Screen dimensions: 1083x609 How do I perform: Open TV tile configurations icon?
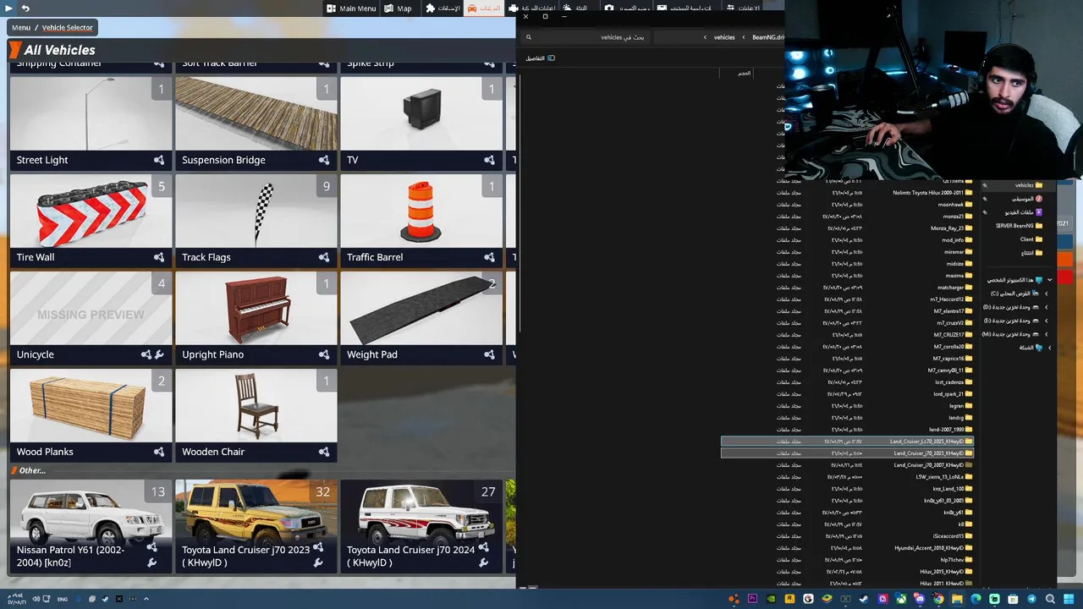click(489, 160)
